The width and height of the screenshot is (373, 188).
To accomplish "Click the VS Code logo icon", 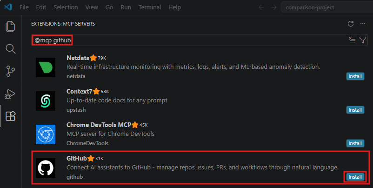I will coord(8,7).
